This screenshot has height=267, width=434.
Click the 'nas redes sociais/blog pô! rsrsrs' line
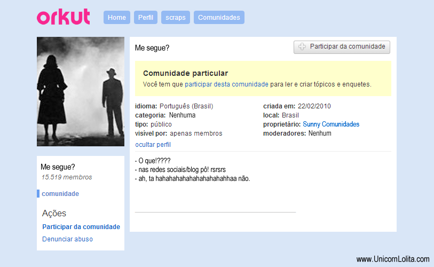(x=180, y=169)
